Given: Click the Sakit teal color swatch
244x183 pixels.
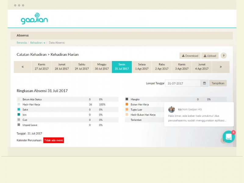Looking at the screenshot, I should [x=19, y=109].
